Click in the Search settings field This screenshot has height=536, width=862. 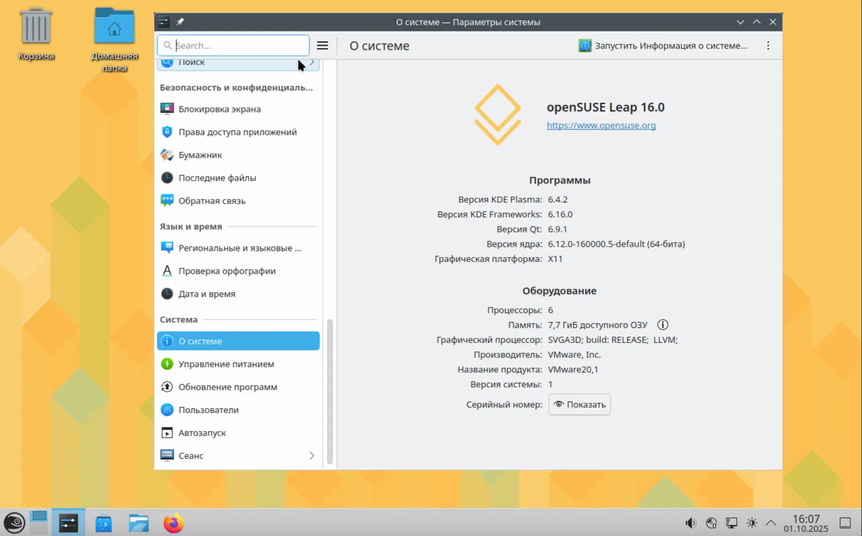[x=233, y=45]
